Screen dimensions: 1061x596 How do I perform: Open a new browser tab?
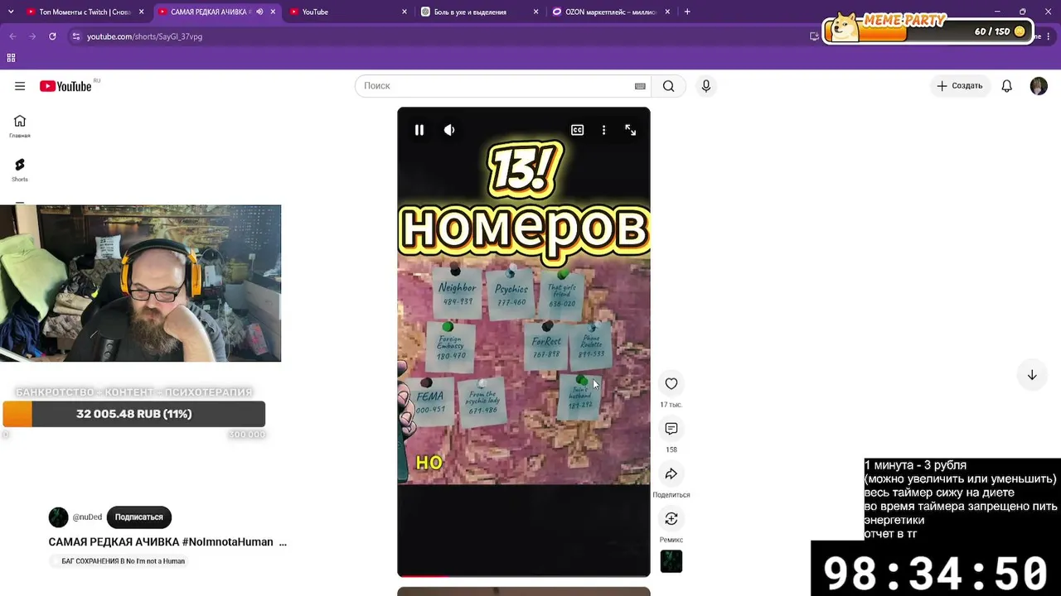(687, 12)
